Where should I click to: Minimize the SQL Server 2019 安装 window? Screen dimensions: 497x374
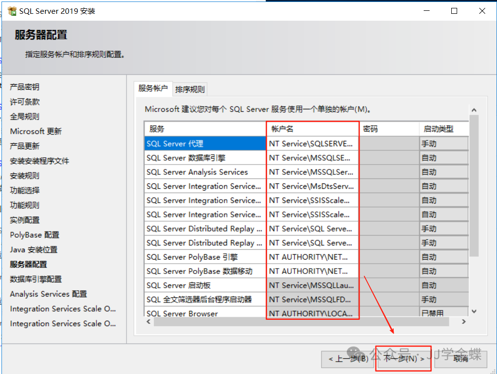coord(427,11)
